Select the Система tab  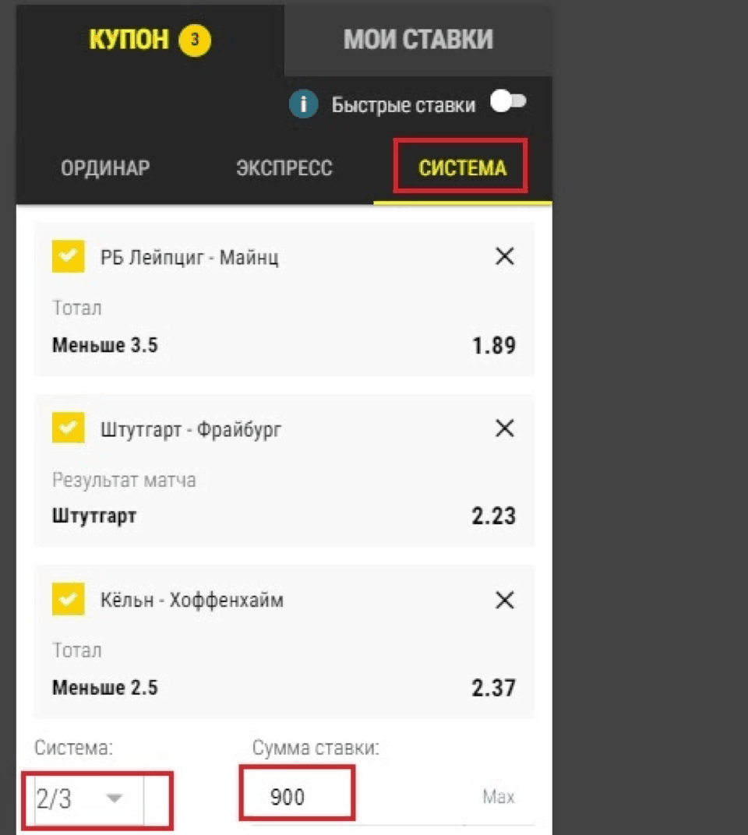click(462, 168)
